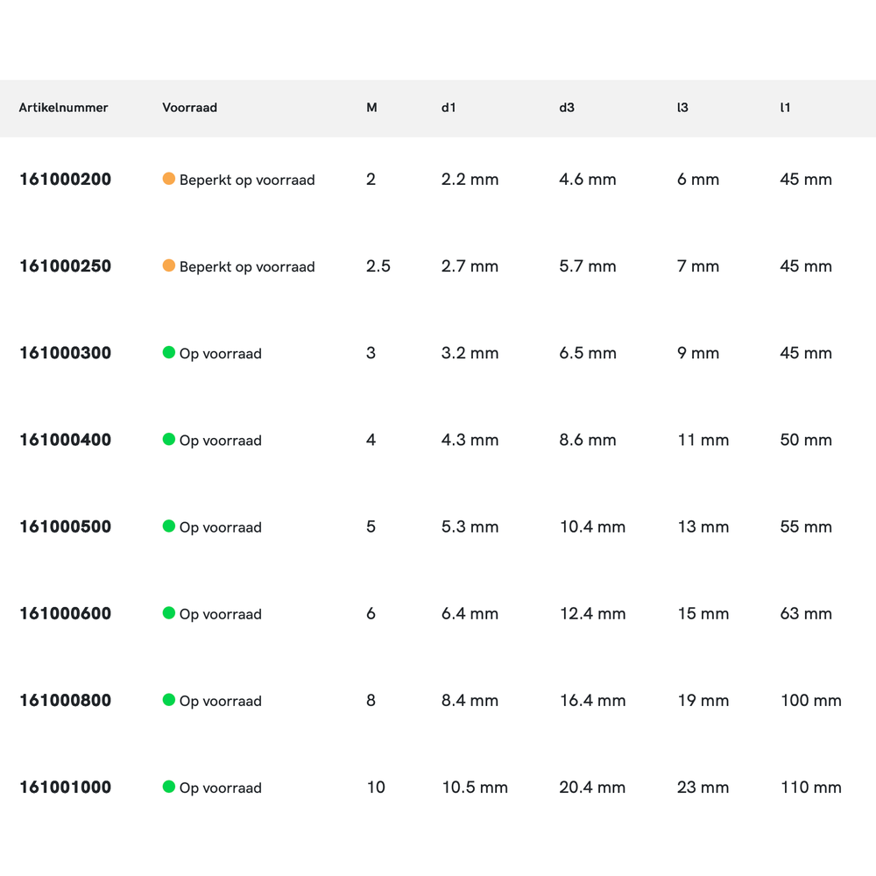Click the green availability dot for 161000400

click(x=169, y=439)
